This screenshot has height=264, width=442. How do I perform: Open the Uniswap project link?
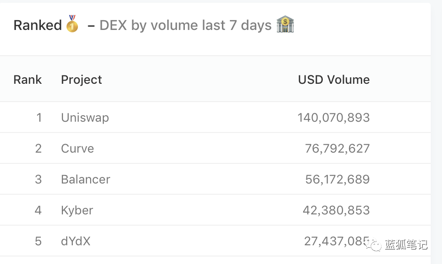tap(85, 117)
